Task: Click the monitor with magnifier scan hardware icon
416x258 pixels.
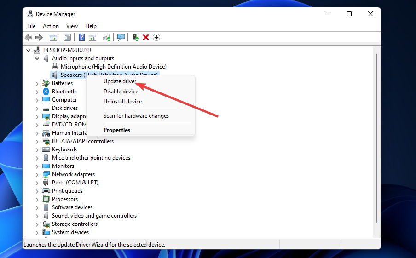Action: tap(121, 37)
